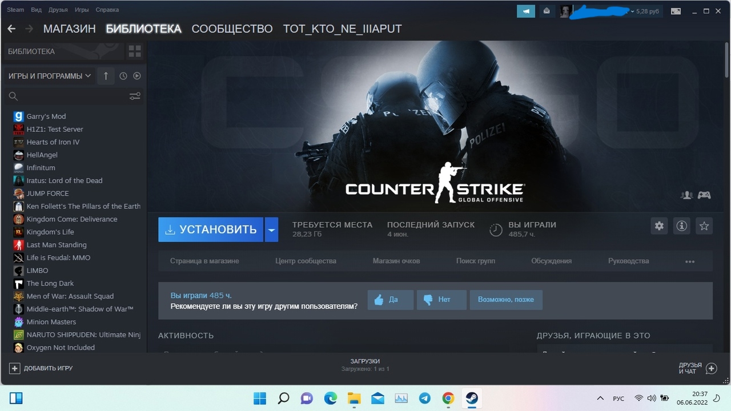Open the Друзья menu
This screenshot has height=411, width=731.
point(58,10)
